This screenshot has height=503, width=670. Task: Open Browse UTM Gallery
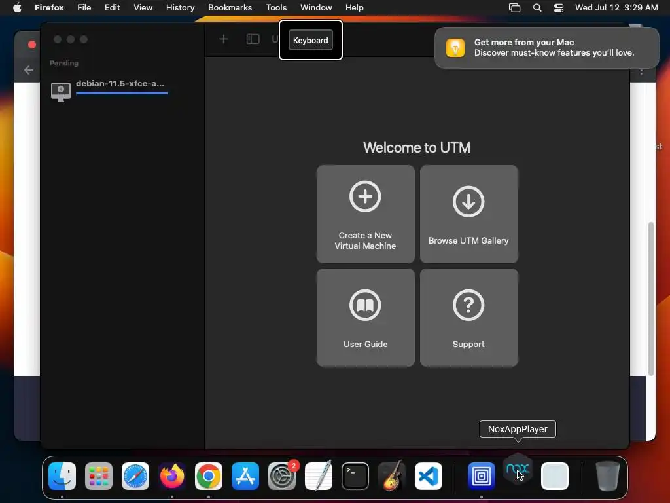tap(468, 214)
